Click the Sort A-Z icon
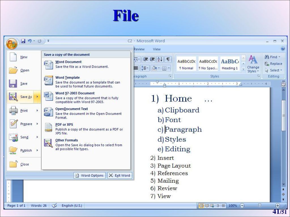 [160, 59]
